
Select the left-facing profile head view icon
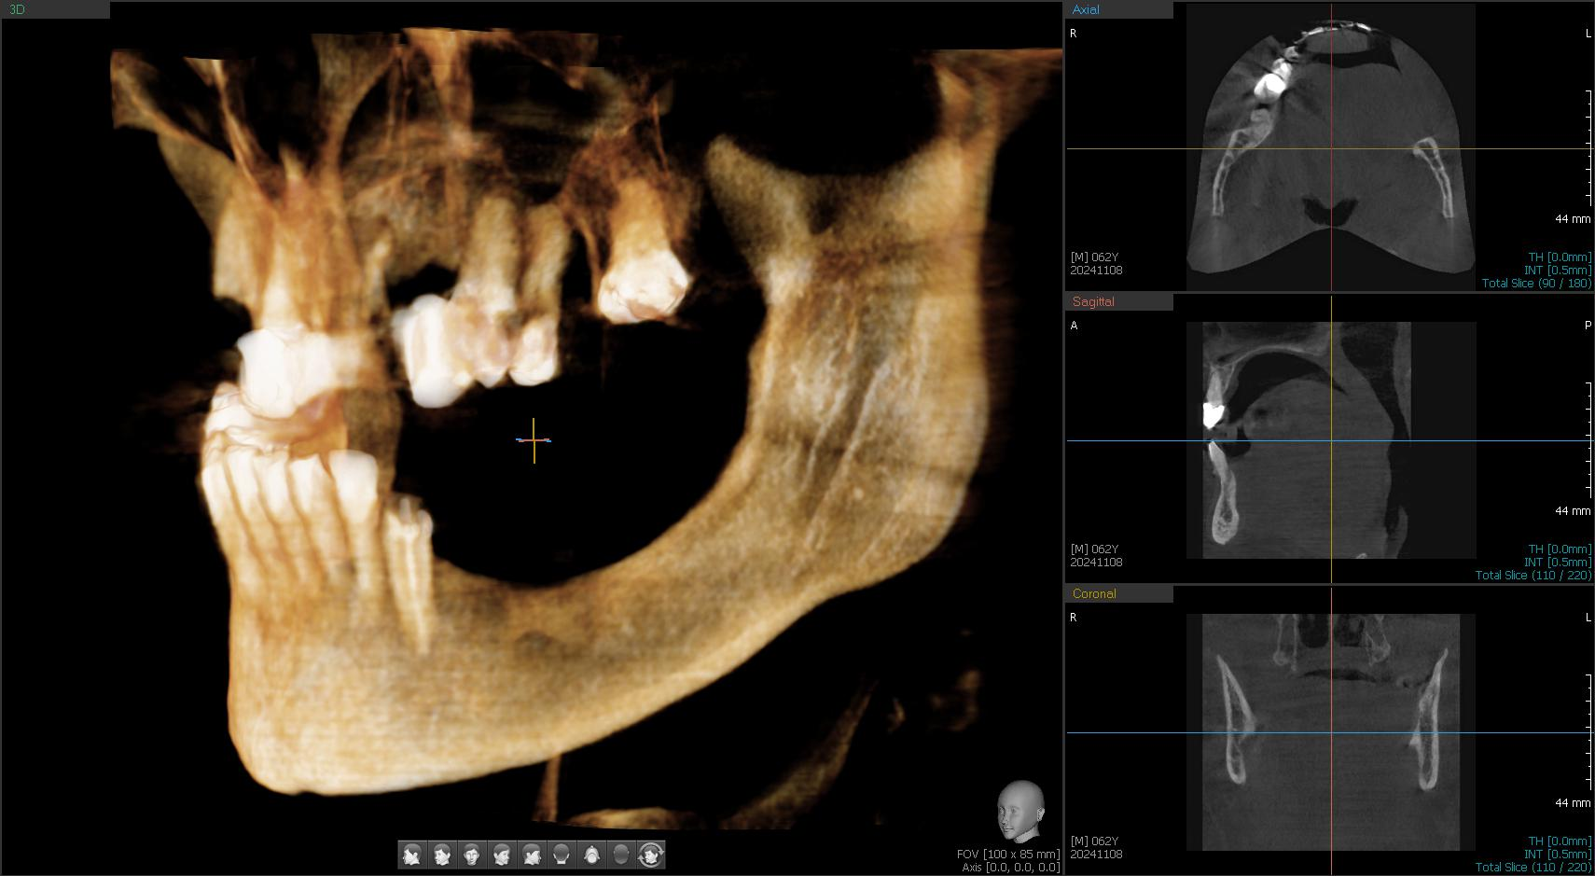412,855
